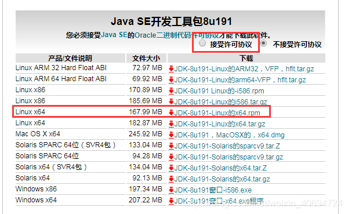Click download arrow icon for i586.rpm
Screen dimensions: 348x214
pos(171,91)
